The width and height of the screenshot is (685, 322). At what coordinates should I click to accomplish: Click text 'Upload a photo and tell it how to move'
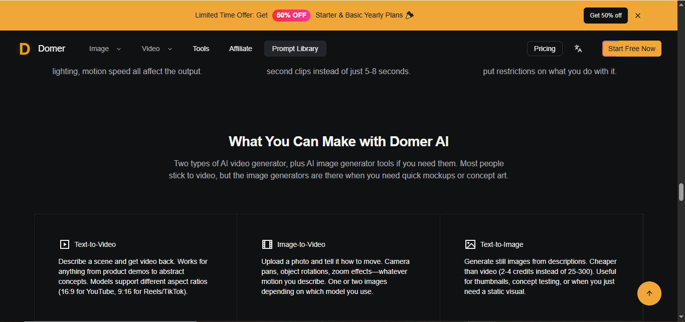click(322, 261)
